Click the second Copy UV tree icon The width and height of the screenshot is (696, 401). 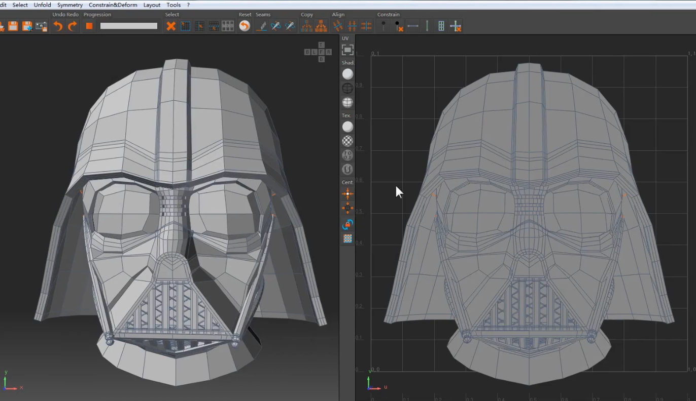tap(321, 26)
